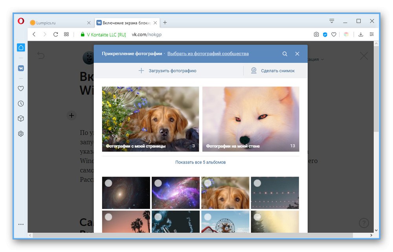Go back with the browser back arrow
The image size is (393, 252).
(x=34, y=34)
